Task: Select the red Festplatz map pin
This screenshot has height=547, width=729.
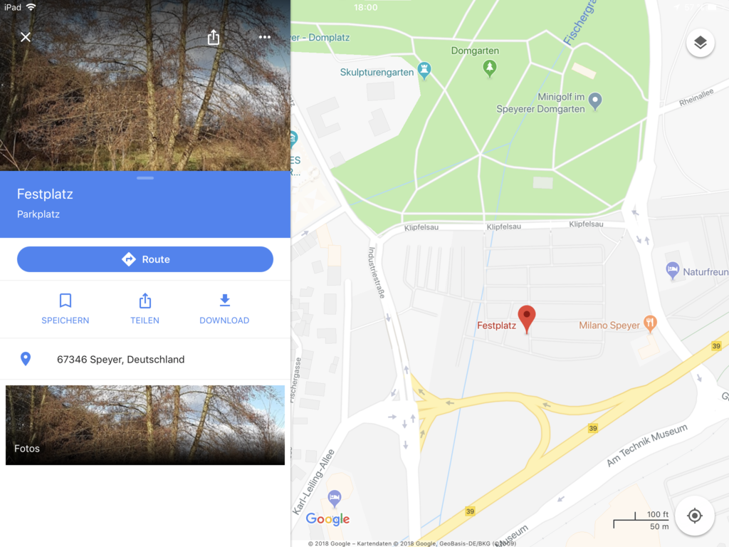Action: click(526, 318)
